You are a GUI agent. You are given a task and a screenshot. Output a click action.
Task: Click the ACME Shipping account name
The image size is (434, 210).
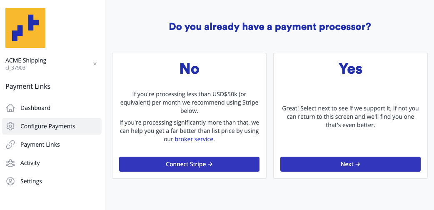point(26,60)
